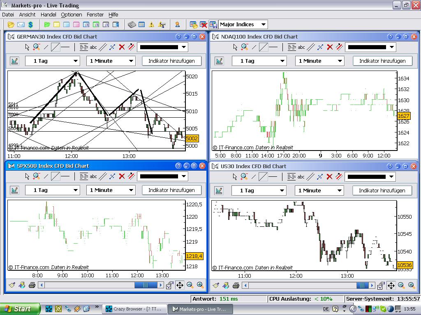This screenshot has height=315, width=421.
Task: Toggle the checkbox icon below US30 chart
Action: tap(381, 285)
